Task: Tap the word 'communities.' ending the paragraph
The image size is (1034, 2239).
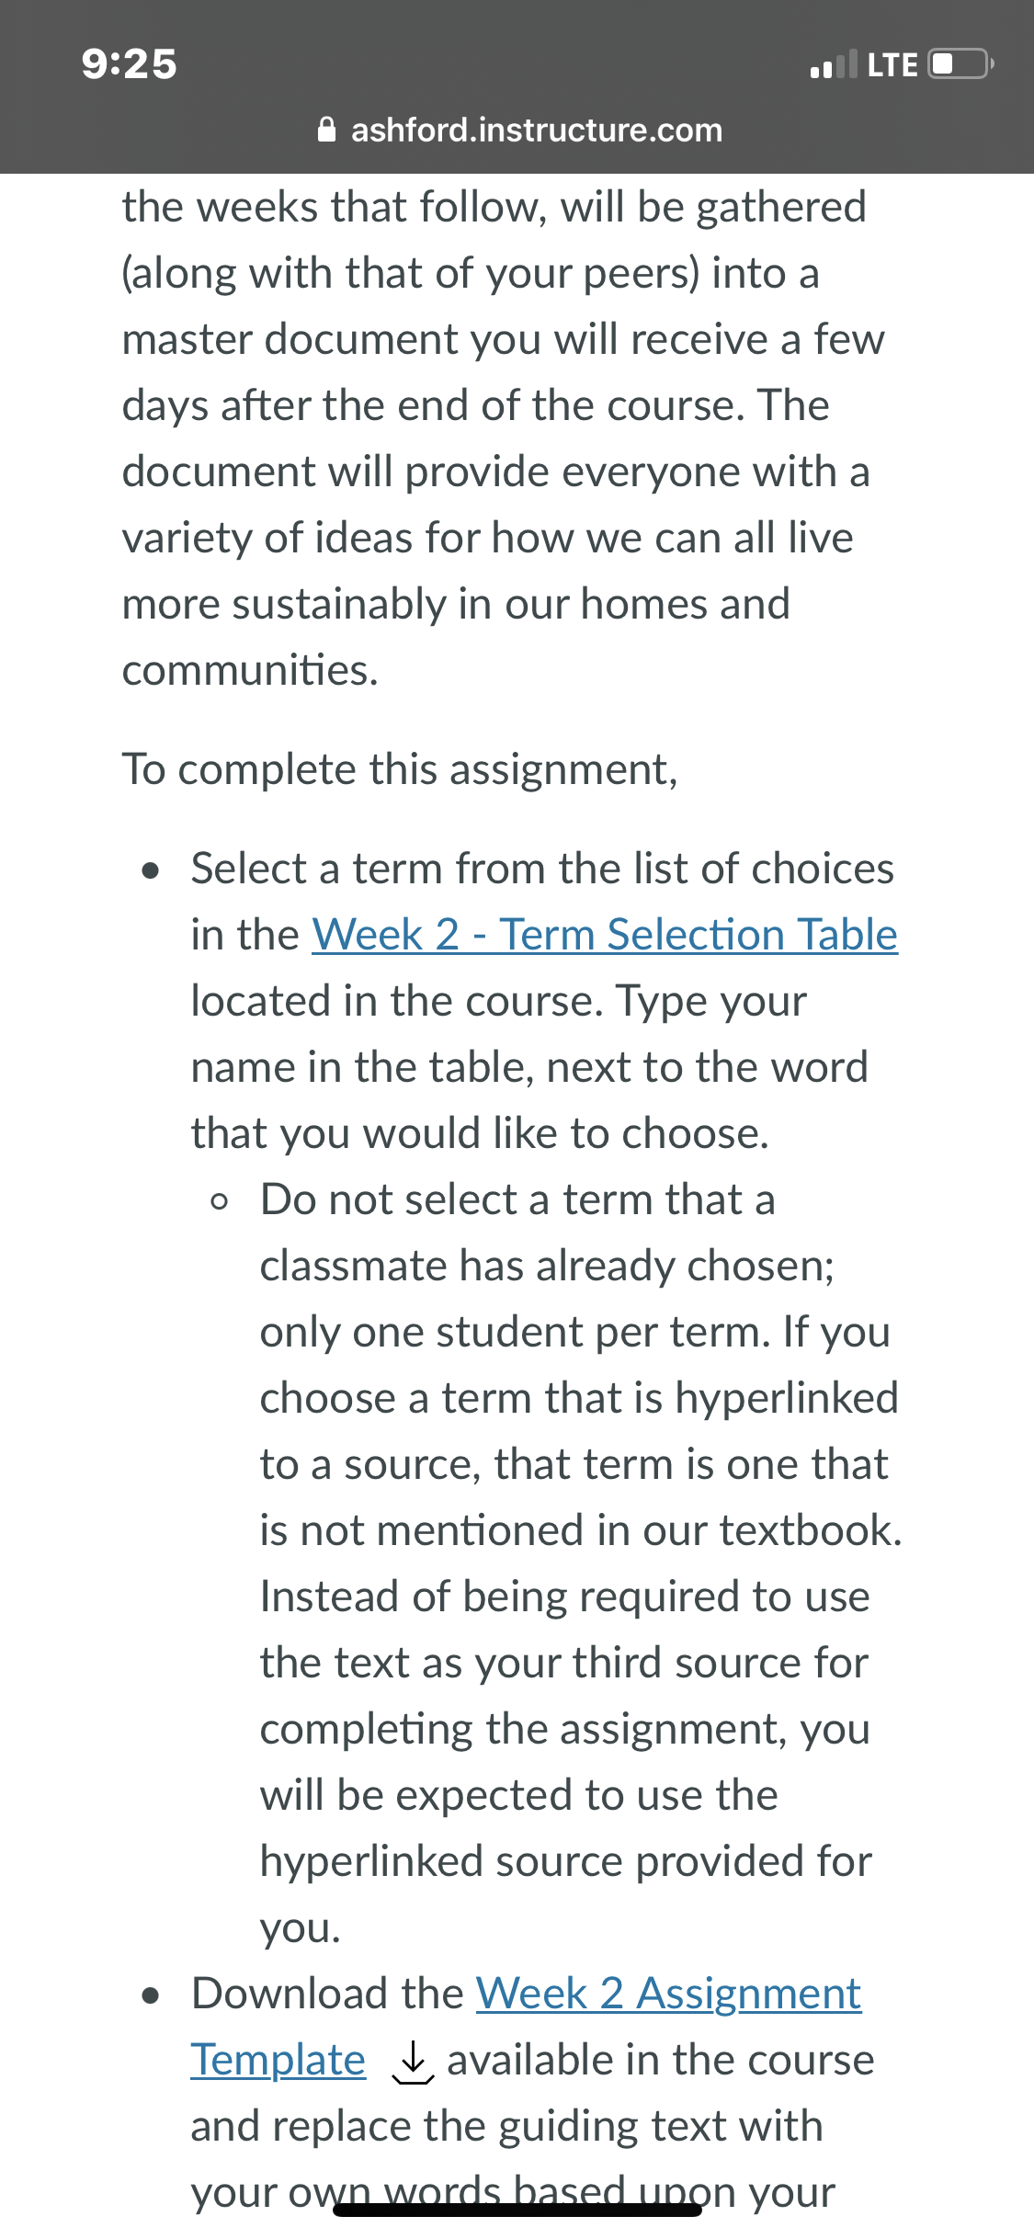Action: coord(250,670)
